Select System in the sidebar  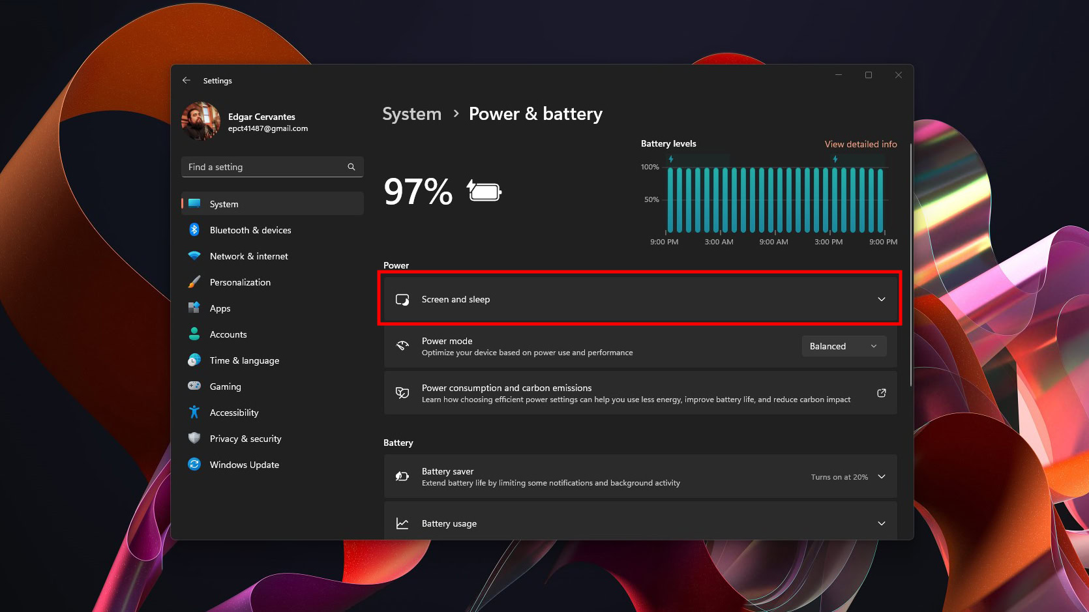pyautogui.click(x=273, y=204)
